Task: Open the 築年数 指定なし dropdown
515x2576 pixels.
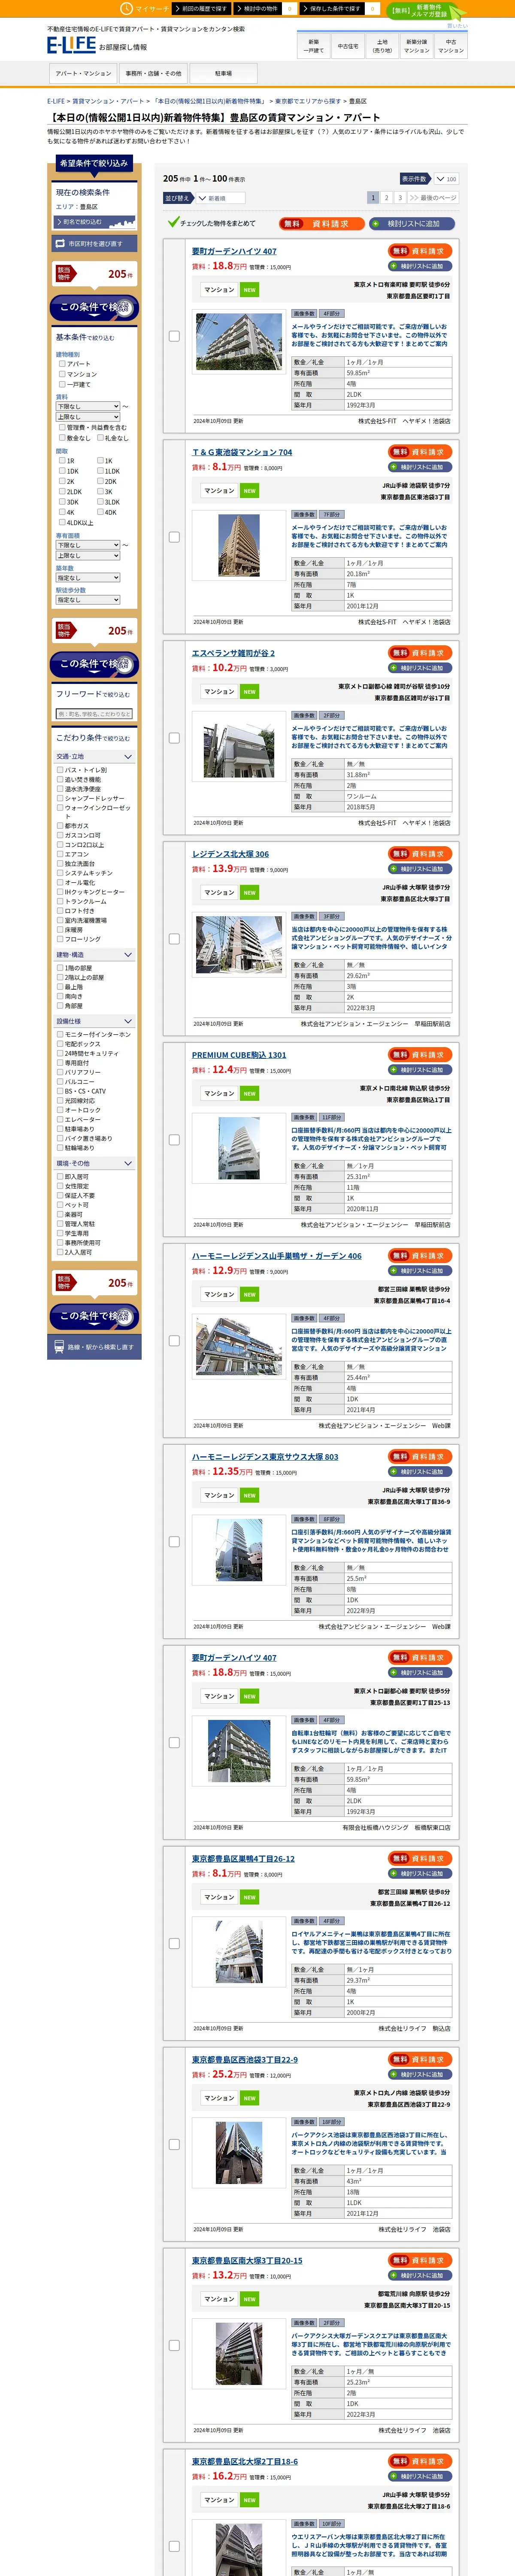Action: pyautogui.click(x=88, y=577)
